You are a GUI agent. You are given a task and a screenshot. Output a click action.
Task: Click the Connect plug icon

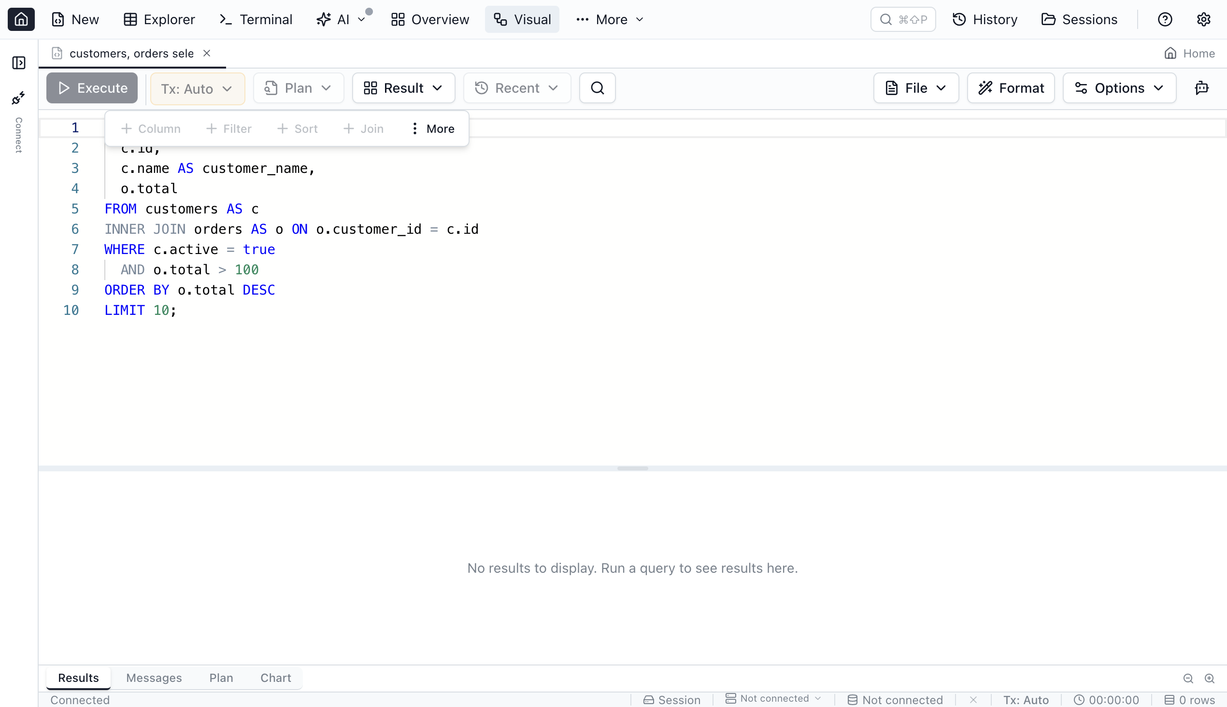pyautogui.click(x=18, y=98)
